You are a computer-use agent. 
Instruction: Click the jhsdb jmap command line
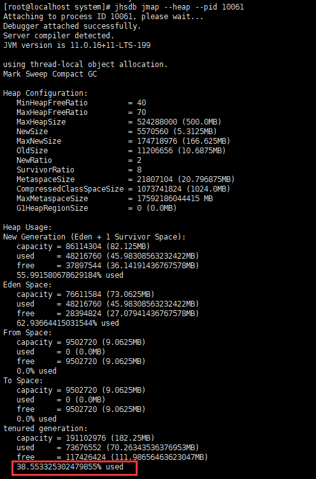(124, 7)
